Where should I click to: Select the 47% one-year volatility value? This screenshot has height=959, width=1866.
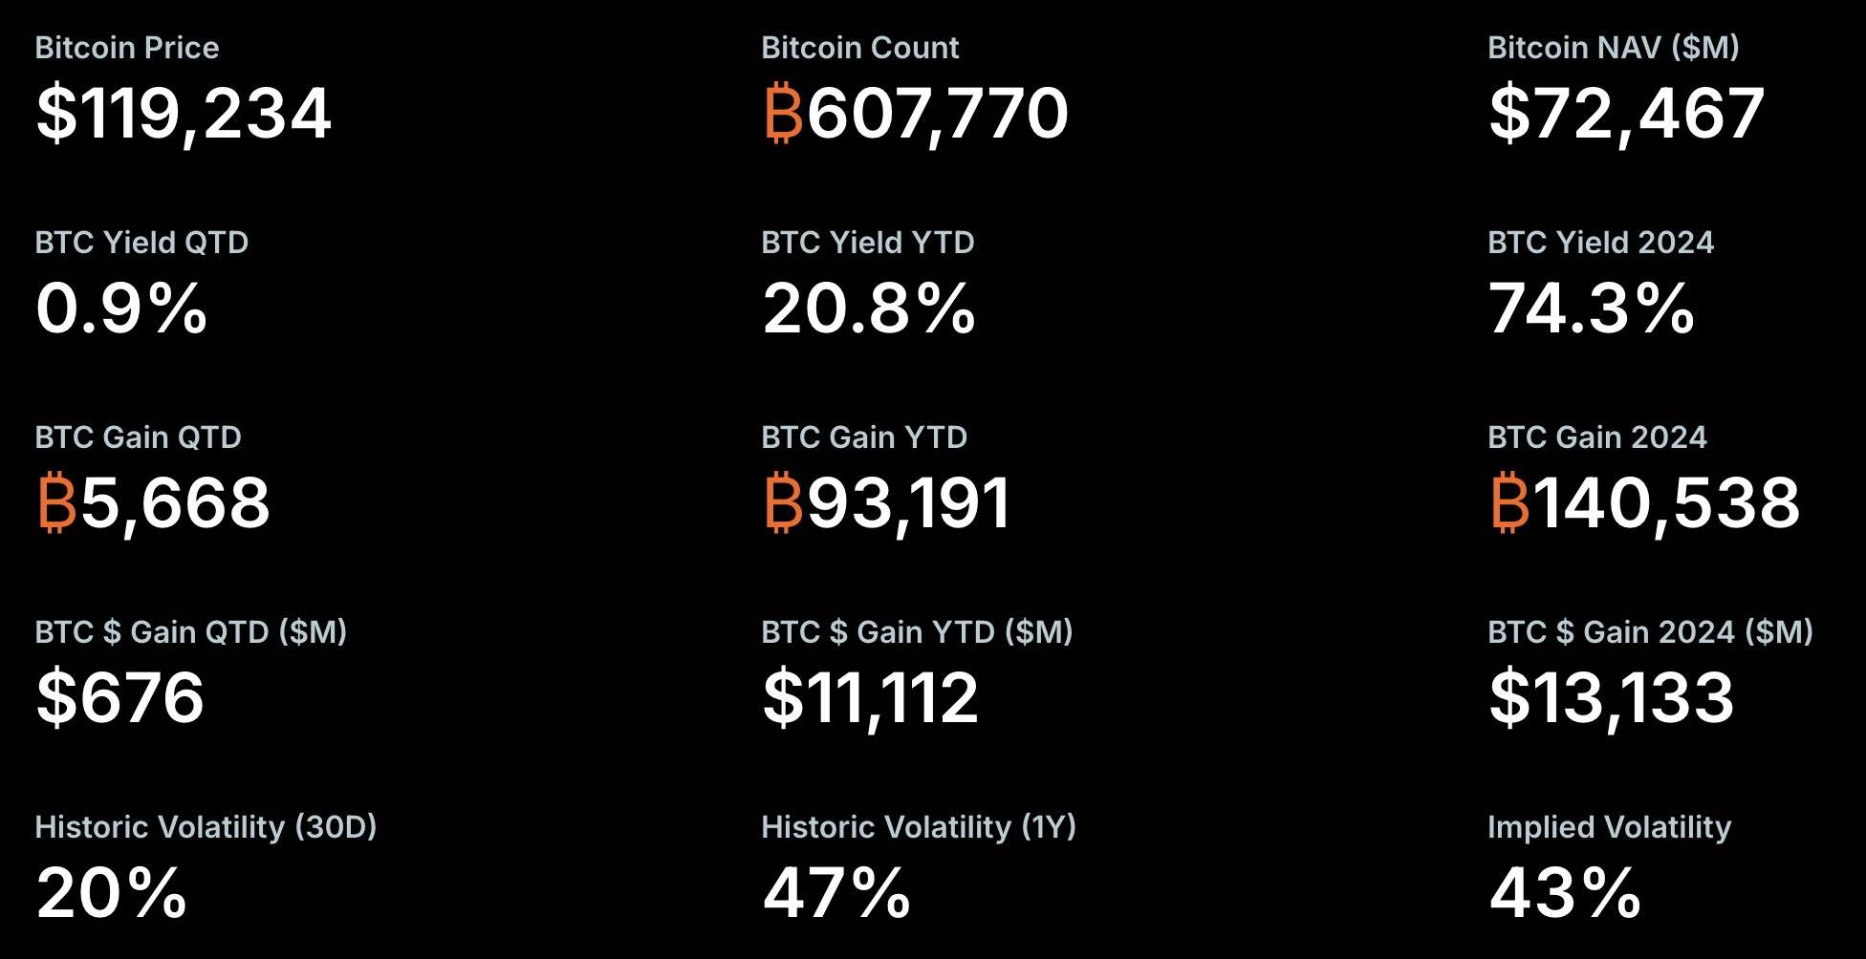point(835,894)
